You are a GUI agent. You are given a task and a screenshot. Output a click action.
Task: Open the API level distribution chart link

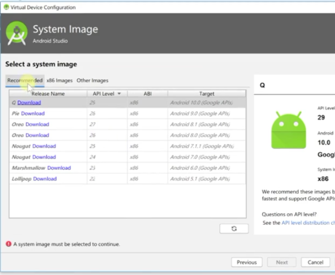tap(308, 223)
